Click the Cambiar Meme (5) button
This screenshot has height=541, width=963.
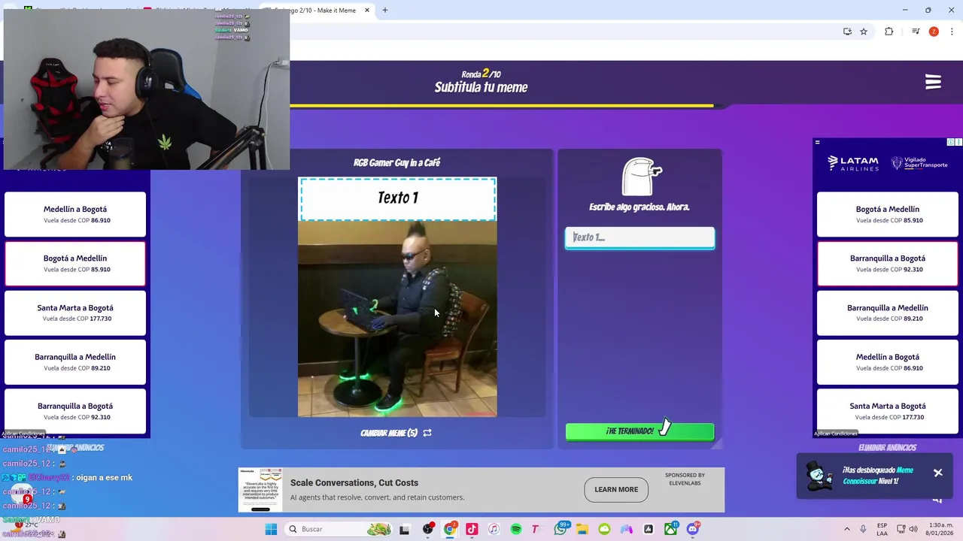(x=396, y=433)
